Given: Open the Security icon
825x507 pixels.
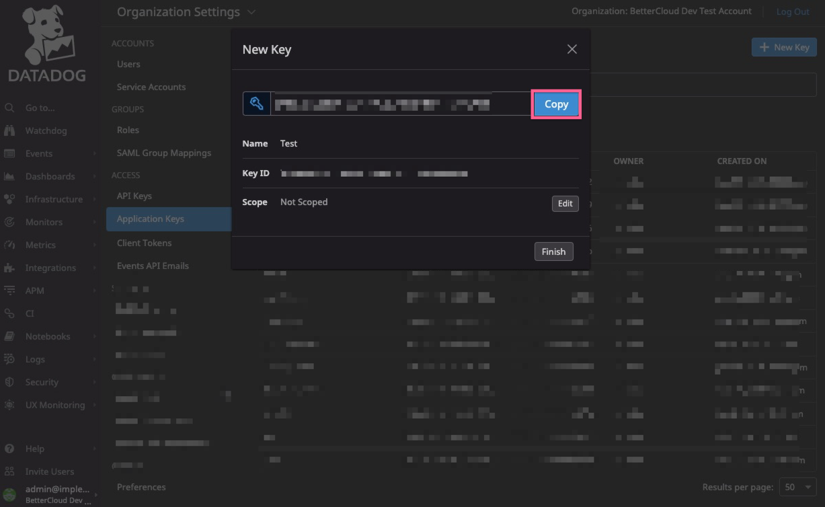Looking at the screenshot, I should (x=9, y=382).
